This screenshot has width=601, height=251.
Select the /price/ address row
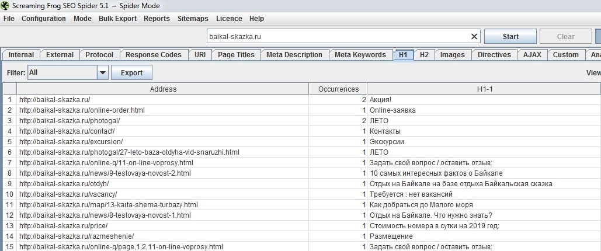[163, 226]
